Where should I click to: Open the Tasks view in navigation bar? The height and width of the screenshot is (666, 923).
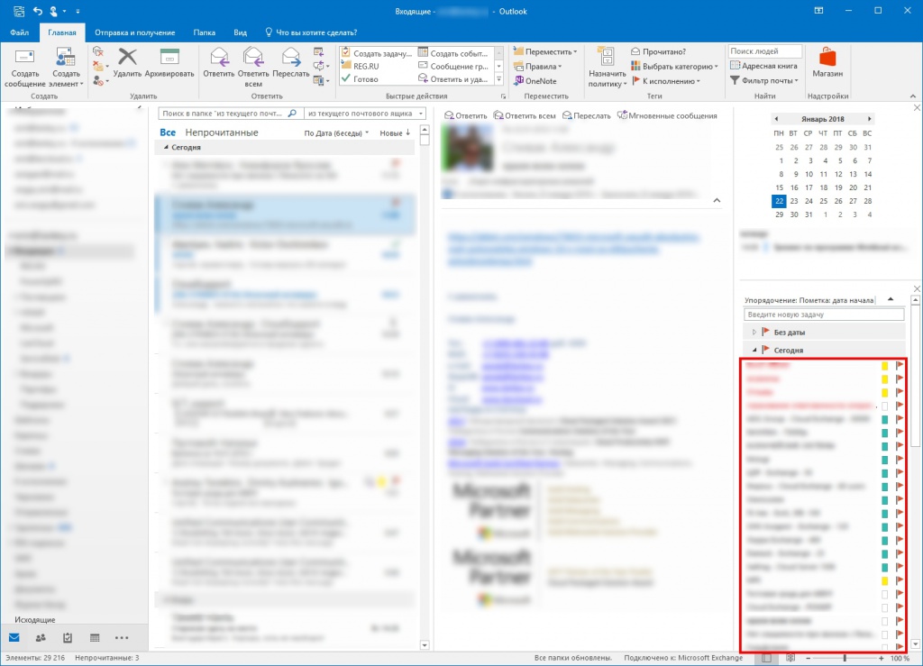click(68, 637)
